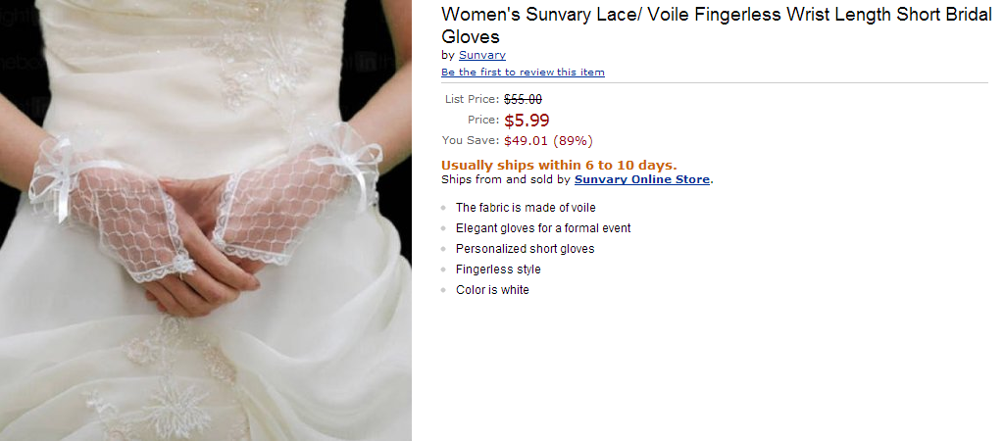Image resolution: width=1004 pixels, height=441 pixels.
Task: Click "Elegant gloves for a formal event" bullet
Action: pyautogui.click(x=543, y=228)
